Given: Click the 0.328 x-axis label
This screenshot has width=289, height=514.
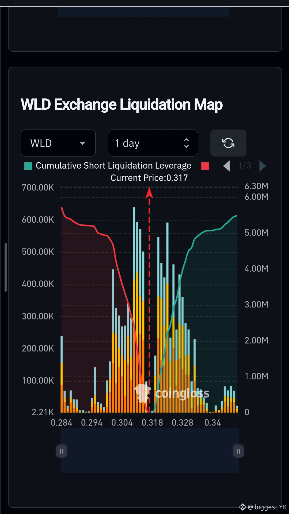Looking at the screenshot, I should 182,423.
